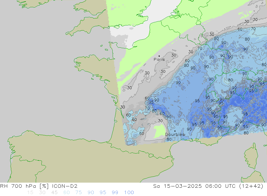Click the Paris city label
Viewport: 267px width, 196px height.
coord(159,59)
